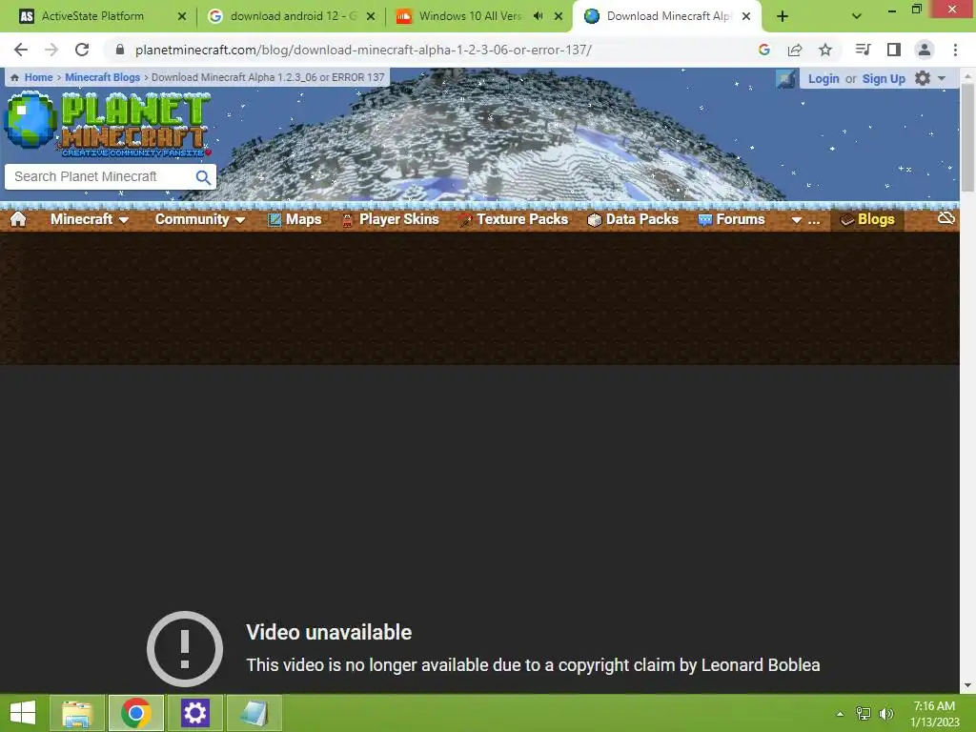
Task: Close the Download Minecraft Alpha tab
Action: 746,17
